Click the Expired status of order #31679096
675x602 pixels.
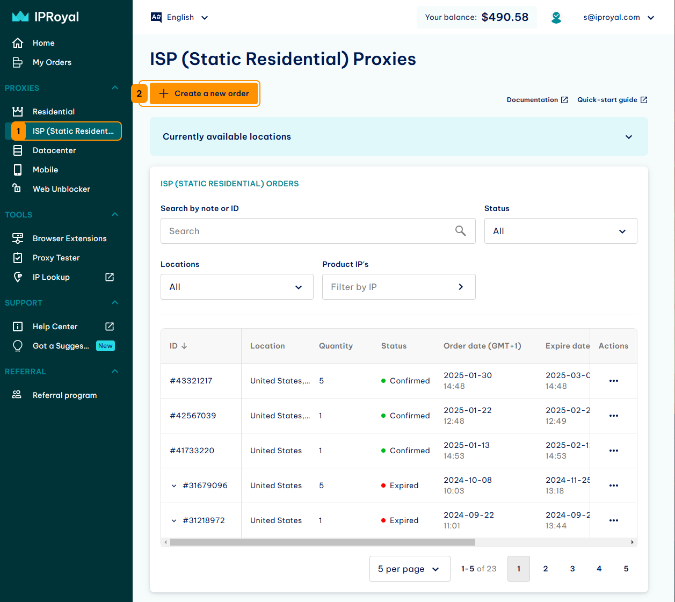pyautogui.click(x=400, y=485)
